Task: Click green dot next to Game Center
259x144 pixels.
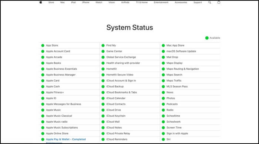Action: tap(103, 51)
